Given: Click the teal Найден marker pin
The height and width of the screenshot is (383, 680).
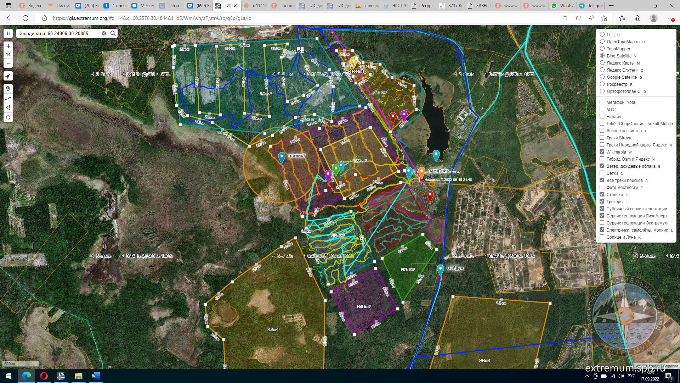Looking at the screenshot, I should tap(440, 269).
